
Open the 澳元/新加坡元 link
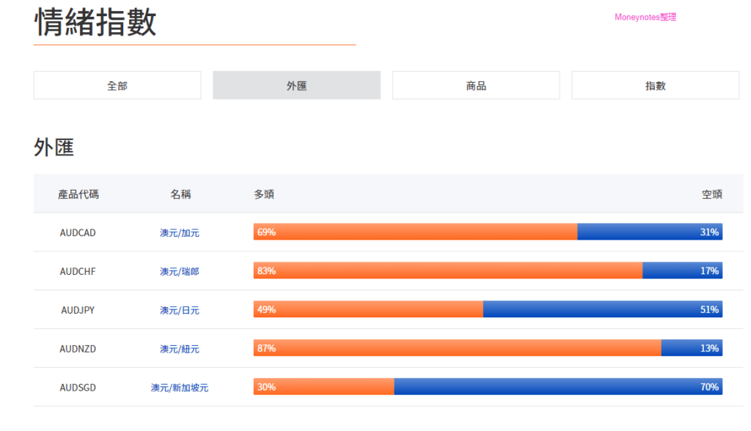180,388
